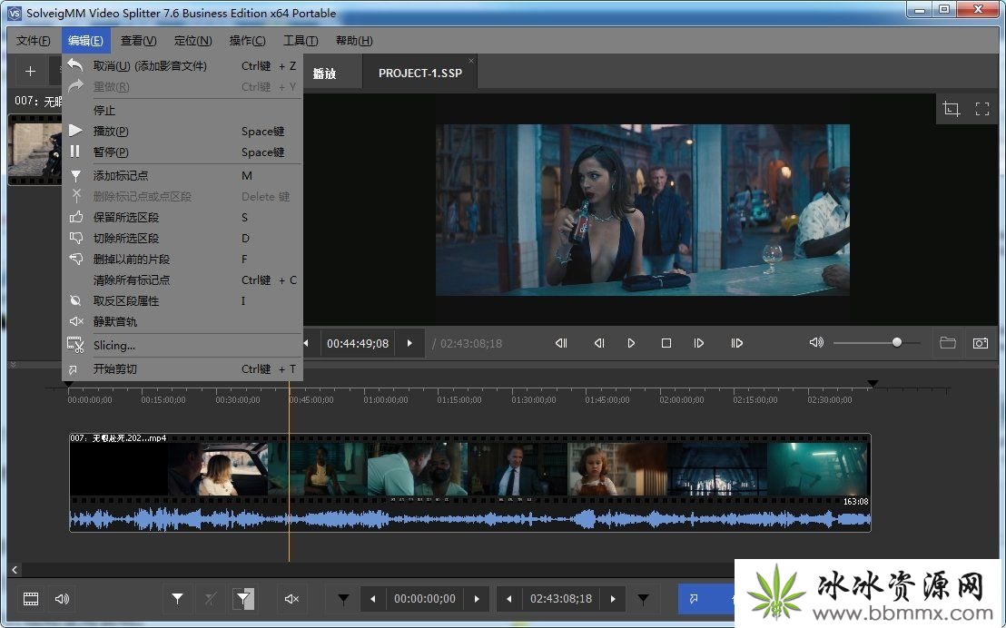Choose 开始剪切 menu entry
This screenshot has height=628, width=1006.
click(x=182, y=368)
